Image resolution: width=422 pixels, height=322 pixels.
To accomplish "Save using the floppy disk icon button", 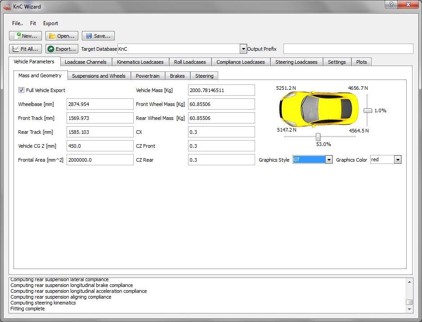I will [98, 36].
